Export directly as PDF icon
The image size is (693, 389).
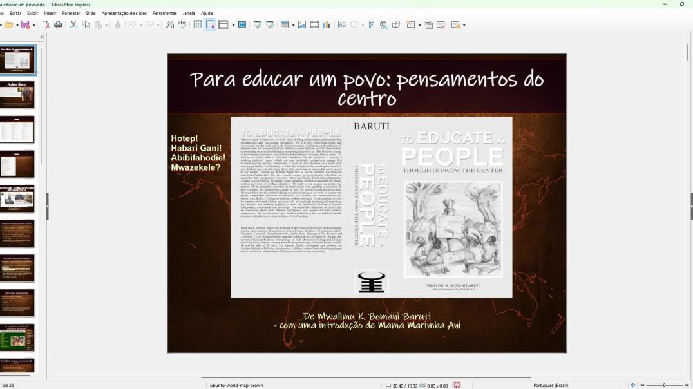(46, 24)
